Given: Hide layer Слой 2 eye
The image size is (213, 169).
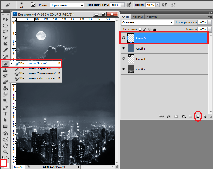Looking at the screenshot, I should [x=124, y=69].
